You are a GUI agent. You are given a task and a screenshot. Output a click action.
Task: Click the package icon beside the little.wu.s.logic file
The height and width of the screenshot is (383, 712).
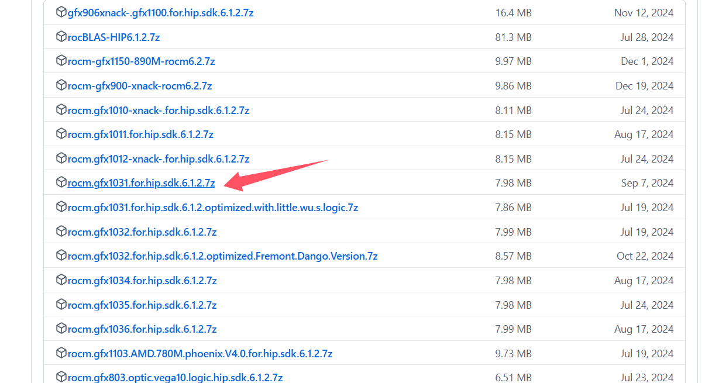61,207
